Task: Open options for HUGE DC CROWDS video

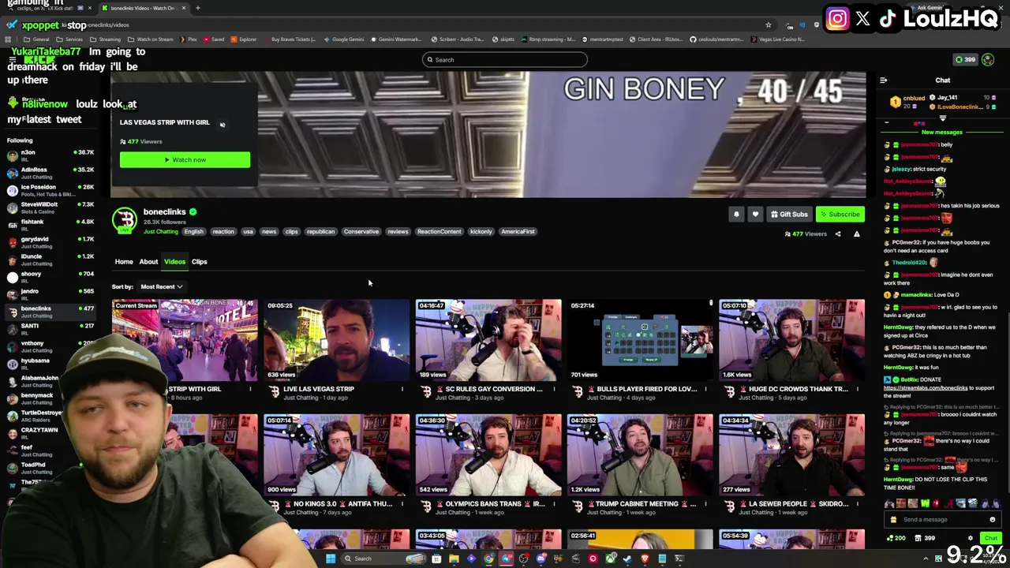Action: (x=856, y=389)
